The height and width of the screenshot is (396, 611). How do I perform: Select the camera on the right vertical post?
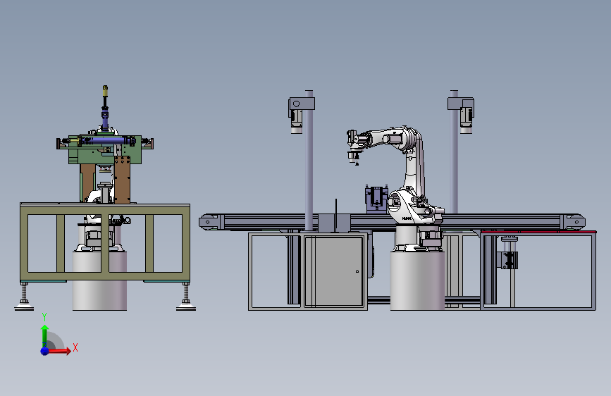pyautogui.click(x=466, y=120)
